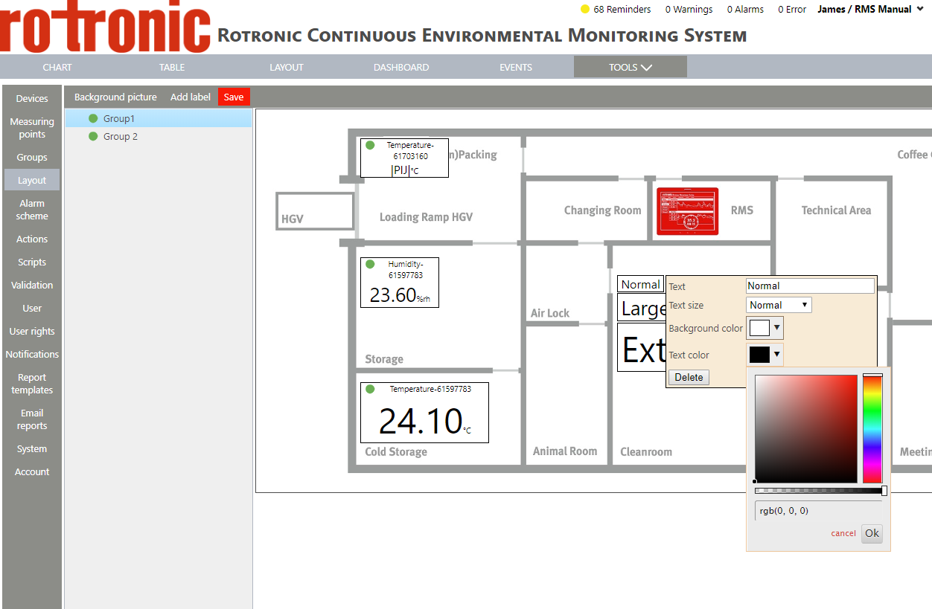Image resolution: width=932 pixels, height=609 pixels.
Task: Cancel the color picker
Action: point(843,533)
